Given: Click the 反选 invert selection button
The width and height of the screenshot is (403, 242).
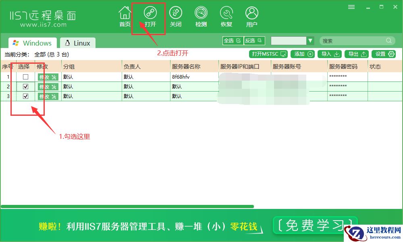Looking at the screenshot, I should (254, 41).
